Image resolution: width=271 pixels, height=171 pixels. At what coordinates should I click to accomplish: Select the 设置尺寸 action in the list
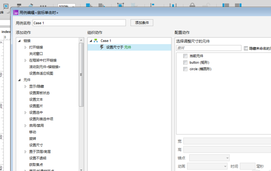[x=36, y=145]
